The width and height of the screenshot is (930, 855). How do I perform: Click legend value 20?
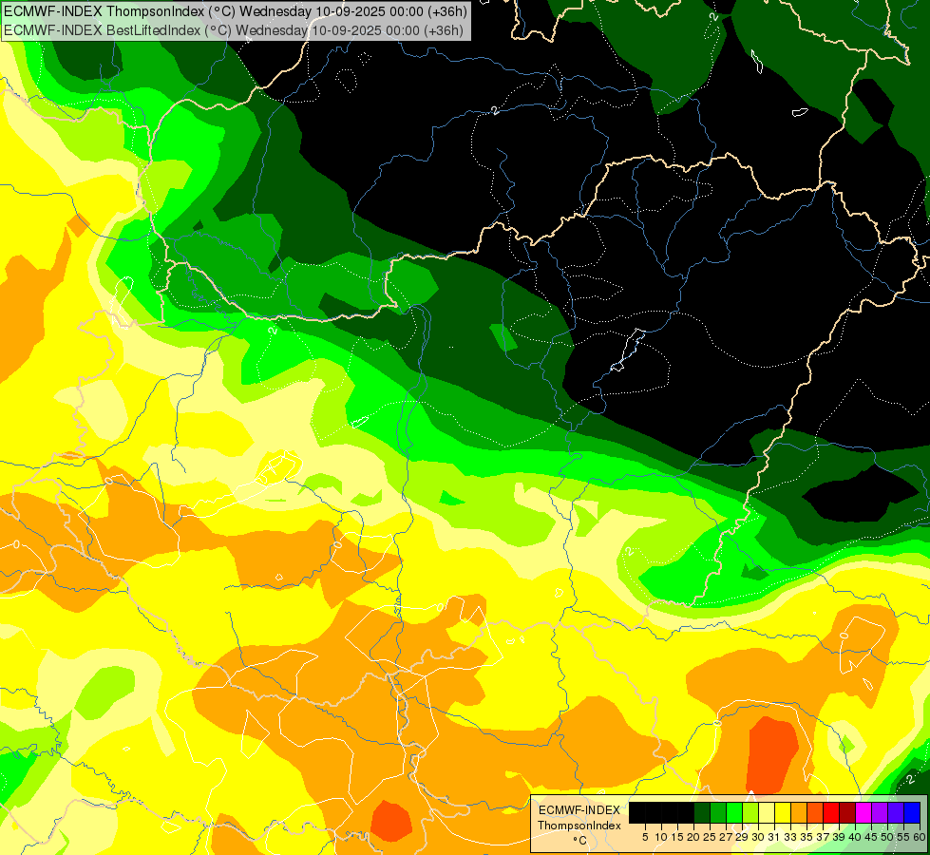click(693, 837)
